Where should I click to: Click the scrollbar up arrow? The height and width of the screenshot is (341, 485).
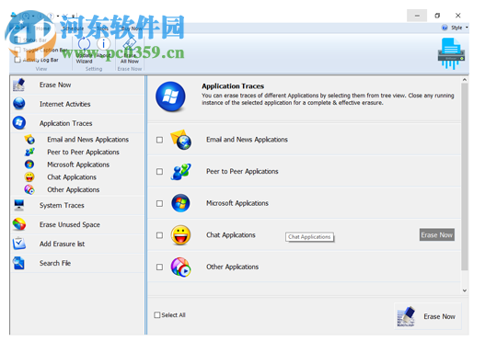coord(464,80)
